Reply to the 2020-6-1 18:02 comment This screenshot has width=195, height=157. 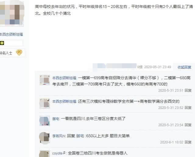click(188, 142)
